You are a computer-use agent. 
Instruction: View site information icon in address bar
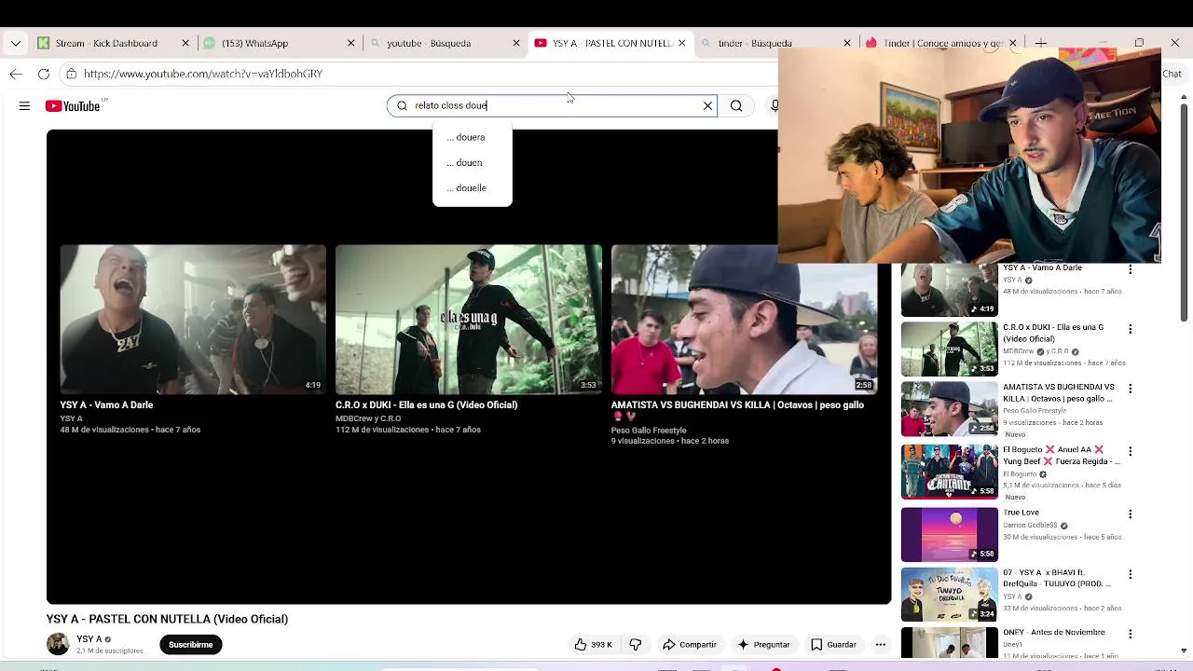click(x=71, y=74)
